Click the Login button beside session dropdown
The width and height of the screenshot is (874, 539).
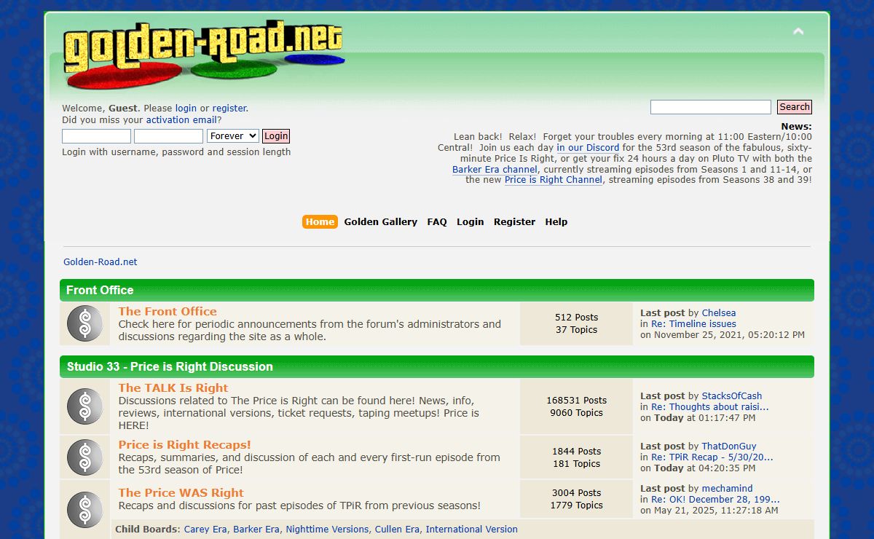click(276, 136)
